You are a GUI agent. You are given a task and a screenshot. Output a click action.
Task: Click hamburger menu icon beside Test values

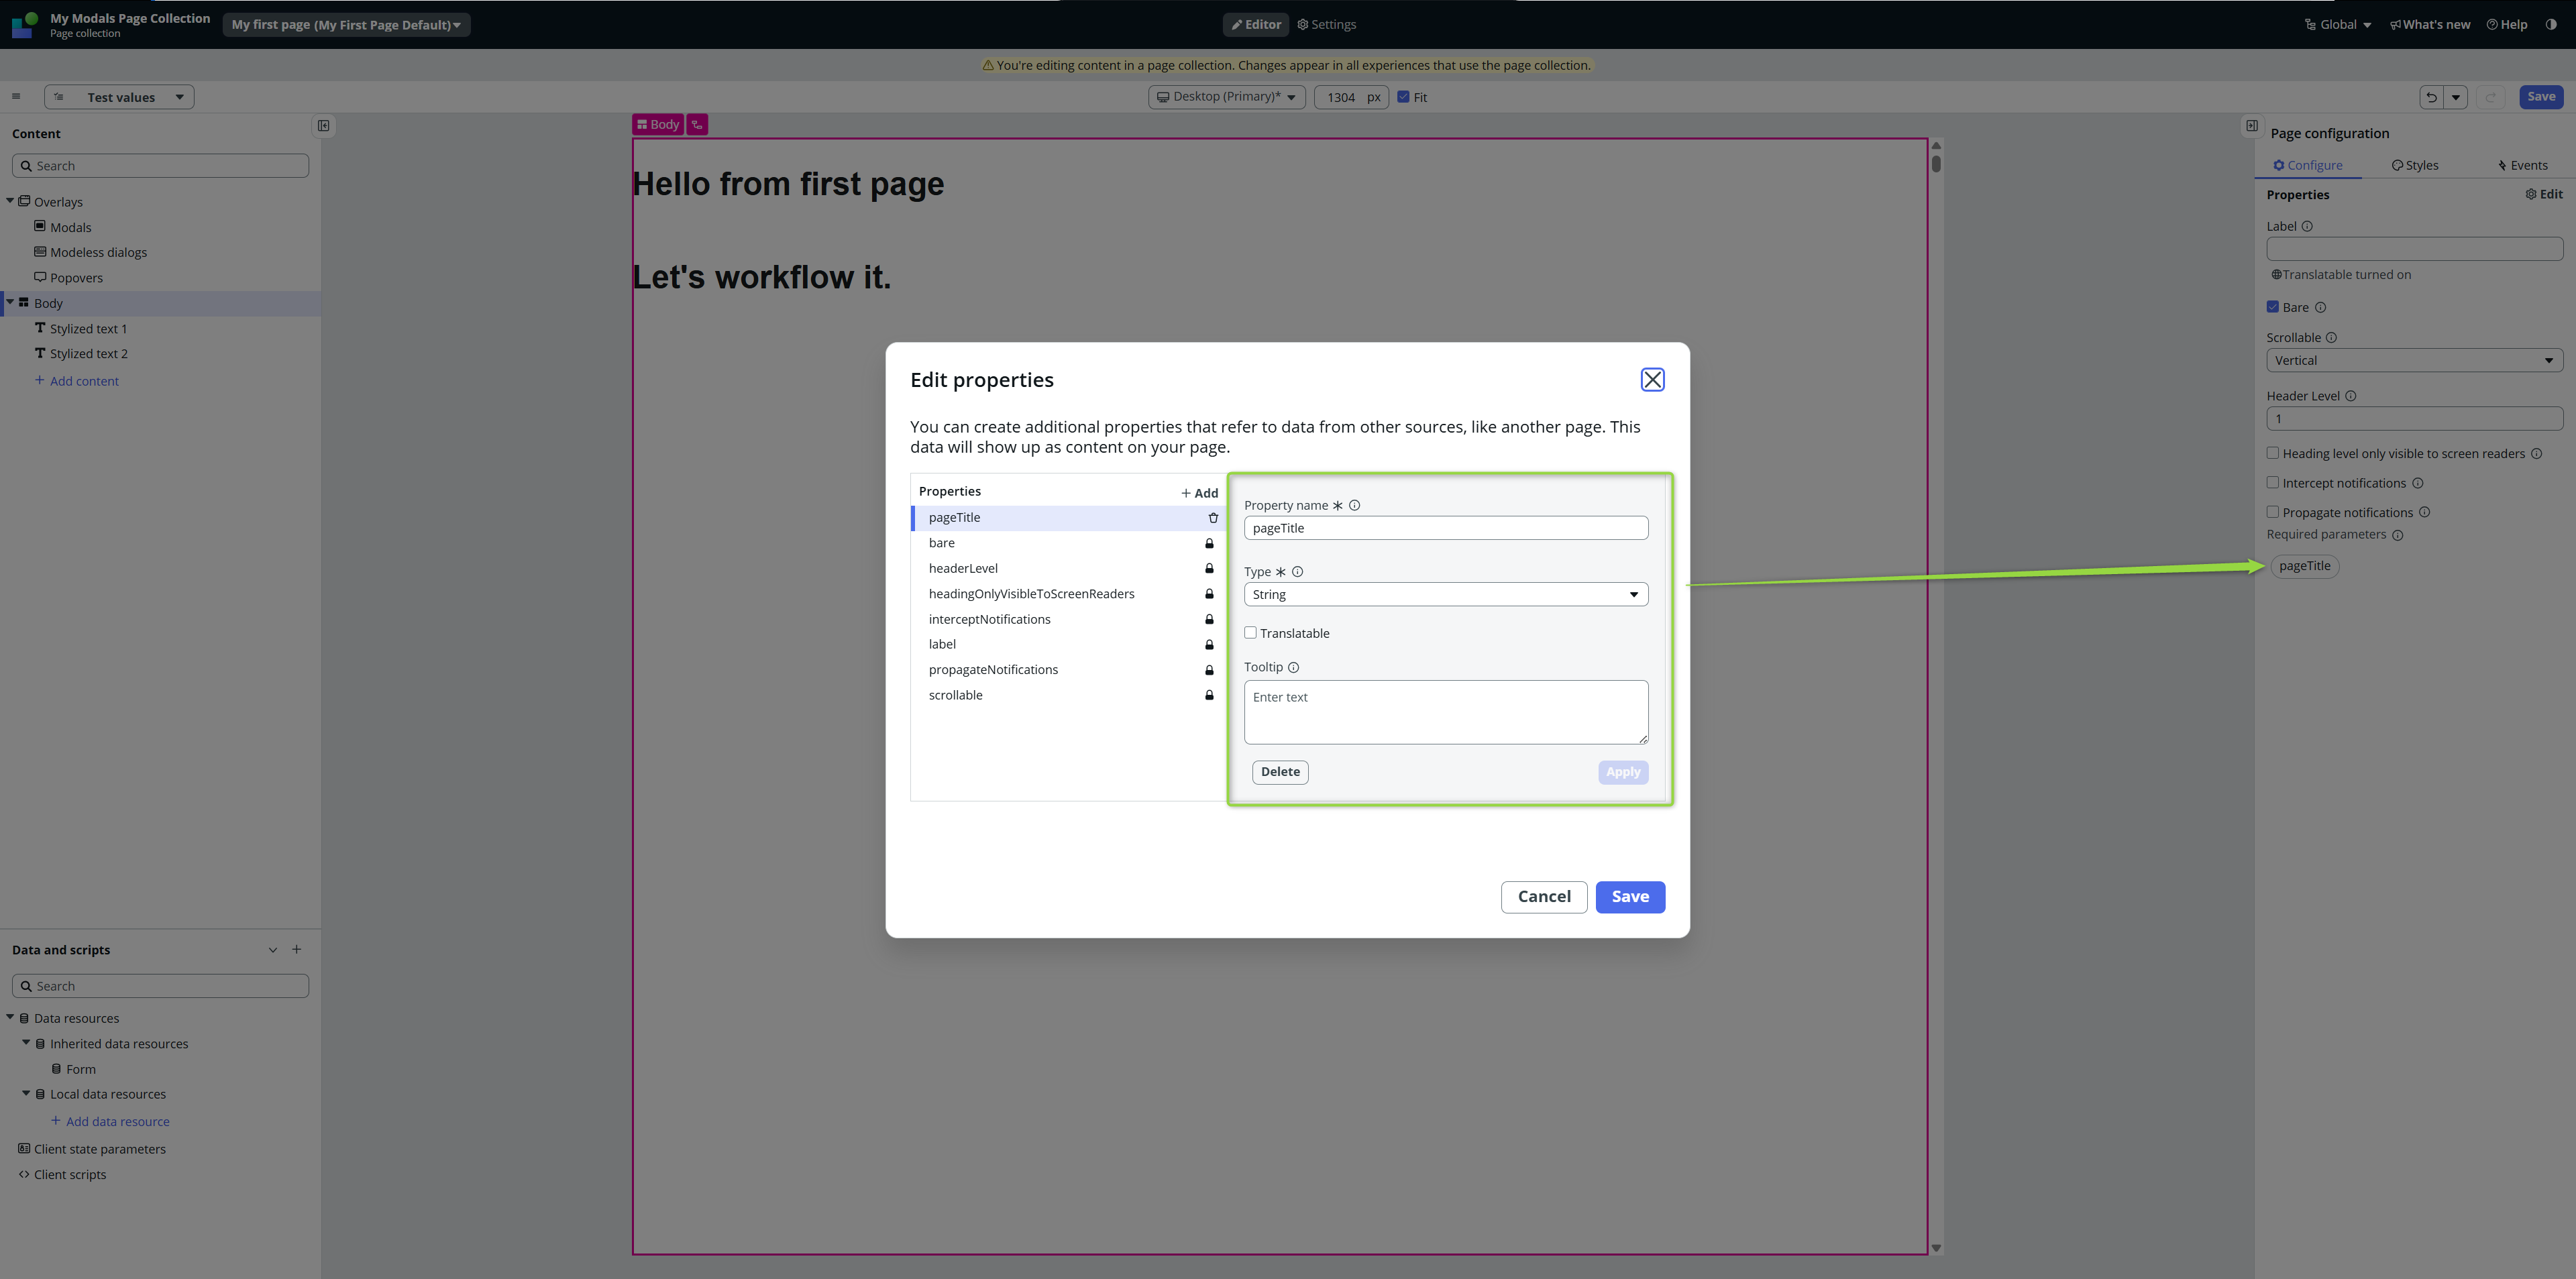[16, 97]
